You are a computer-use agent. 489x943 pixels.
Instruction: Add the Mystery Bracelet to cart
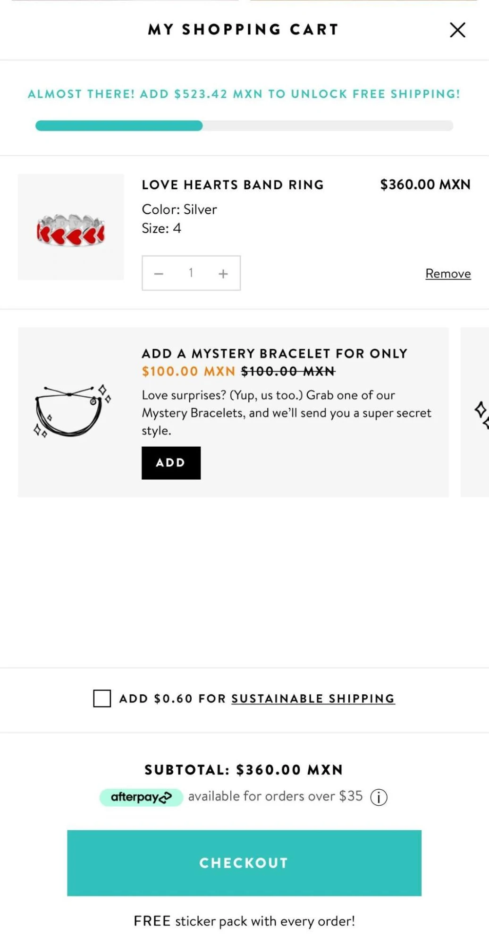point(171,463)
